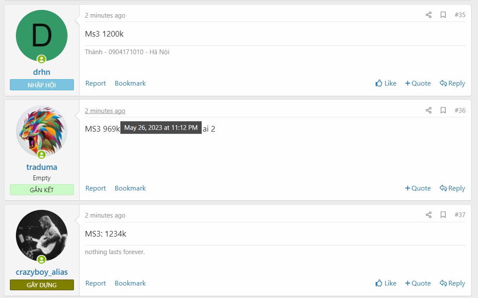Toggle the bookmark ribbon on post #35
The width and height of the screenshot is (478, 298).
(443, 15)
